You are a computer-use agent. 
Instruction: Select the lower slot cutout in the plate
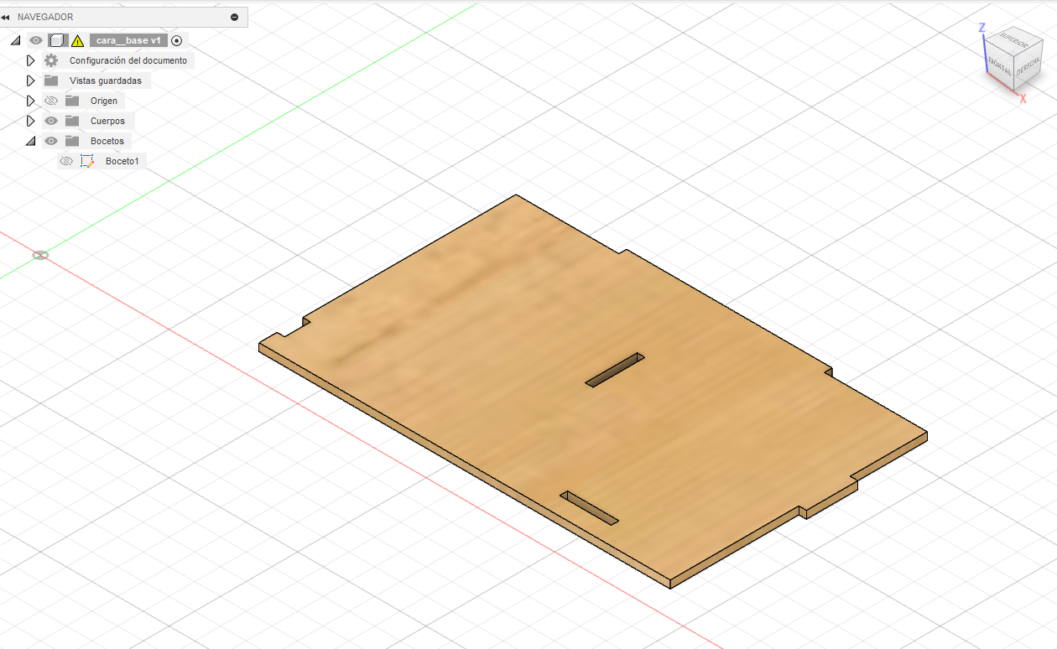(590, 508)
